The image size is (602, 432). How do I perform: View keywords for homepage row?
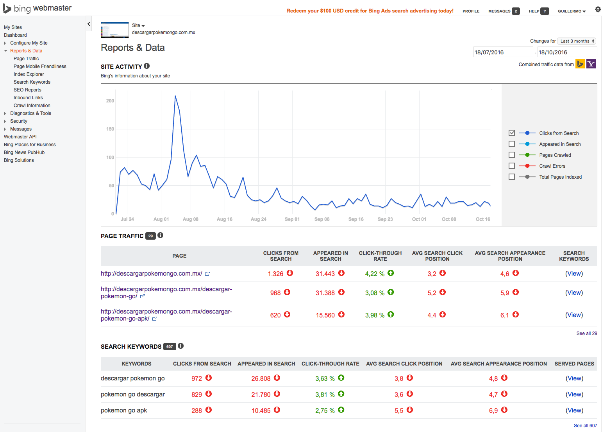point(574,274)
